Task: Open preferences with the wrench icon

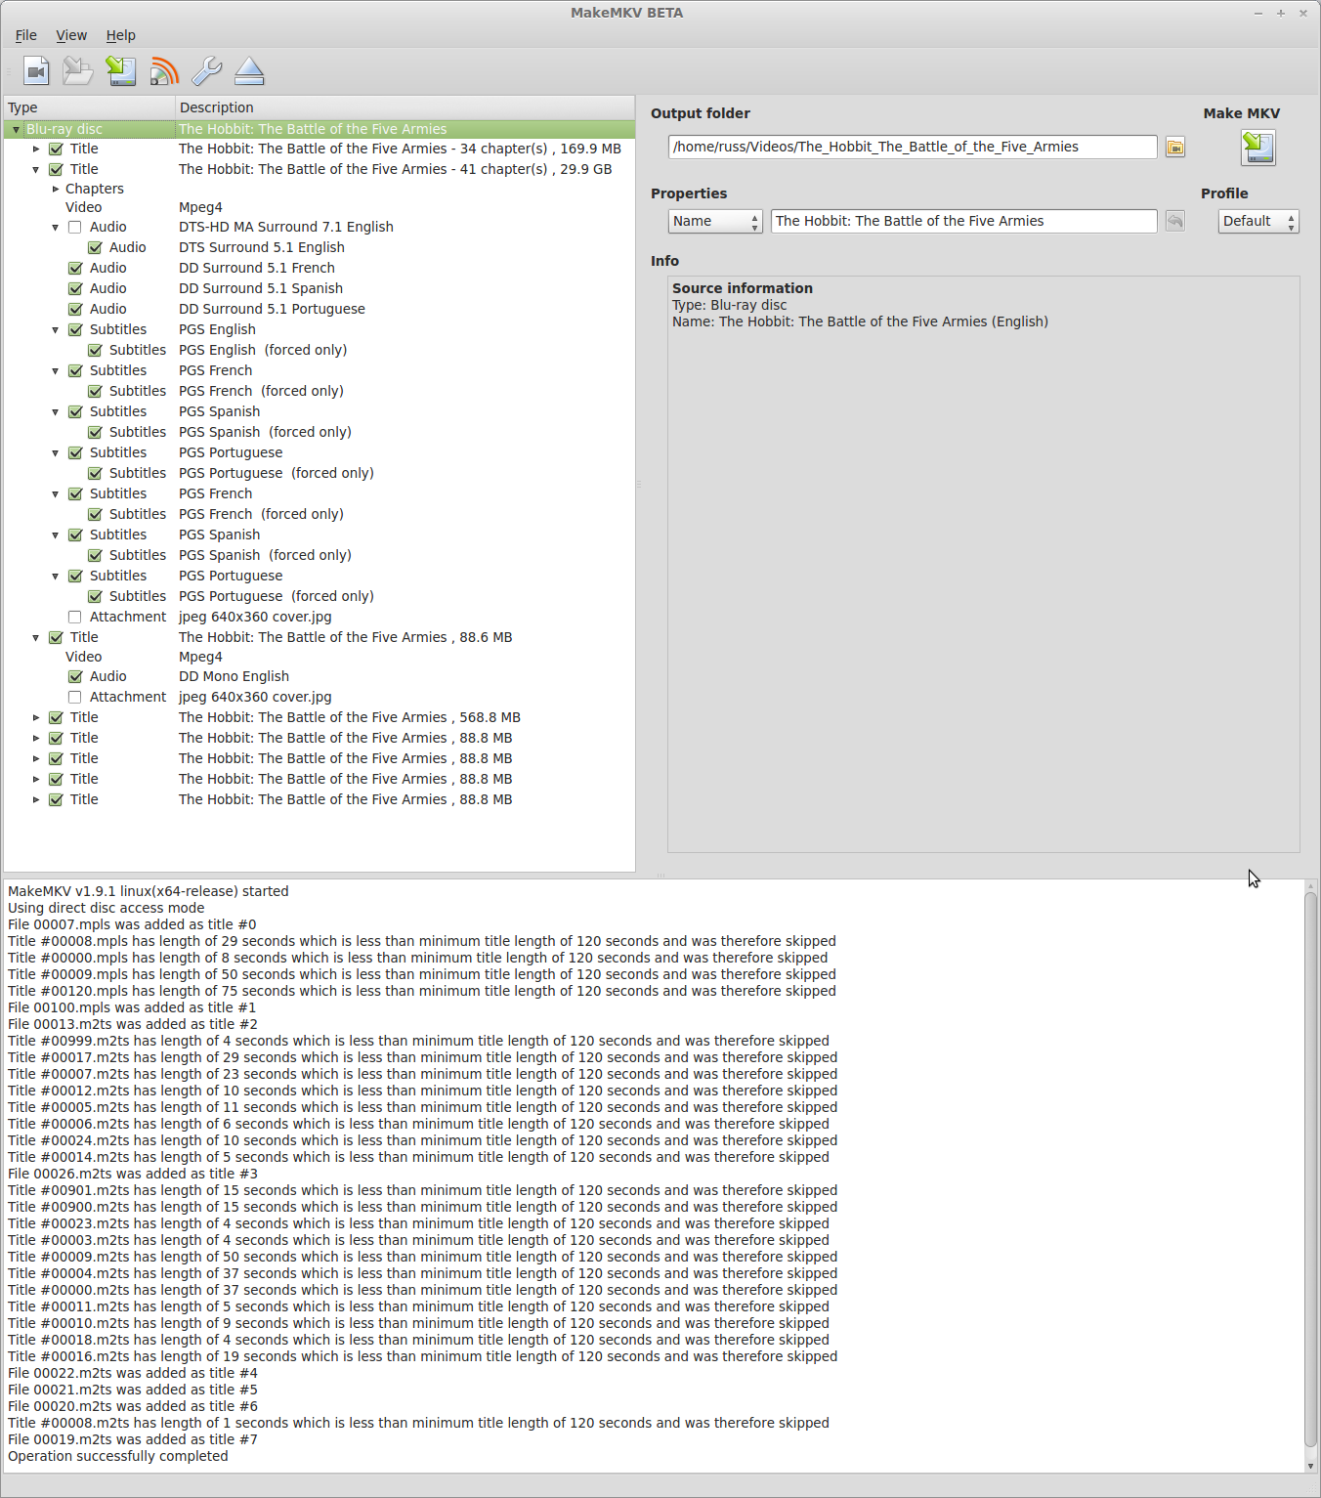Action: (x=207, y=71)
